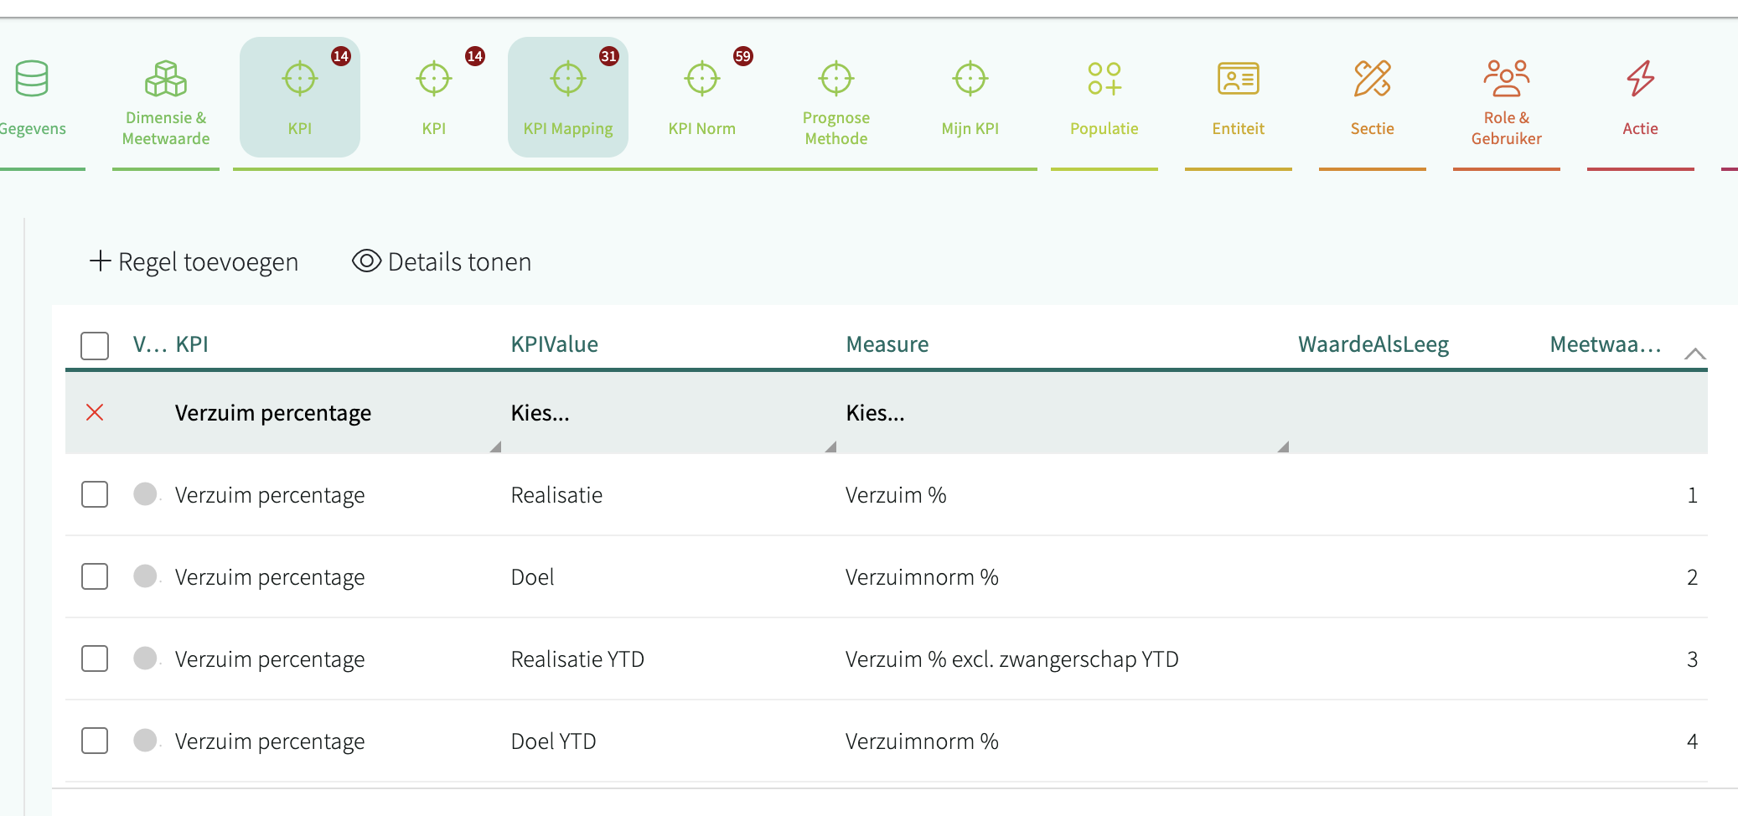
Task: Switch to the KPI Norm tab
Action: tap(701, 97)
